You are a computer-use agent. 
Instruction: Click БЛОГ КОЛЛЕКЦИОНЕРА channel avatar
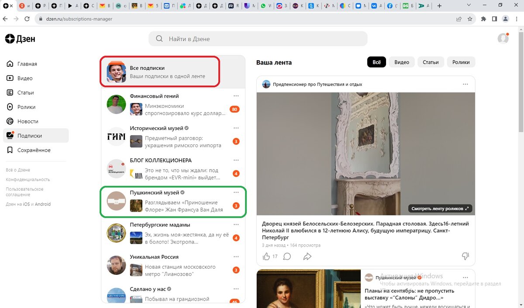click(117, 169)
